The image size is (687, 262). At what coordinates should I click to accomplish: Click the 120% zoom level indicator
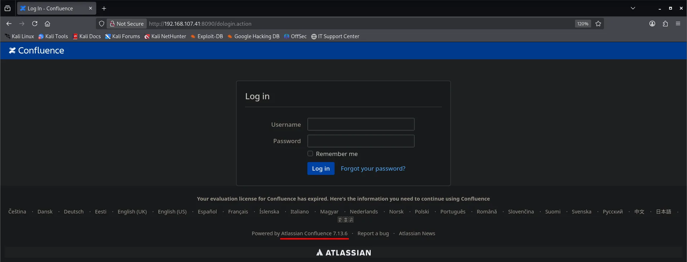click(583, 24)
